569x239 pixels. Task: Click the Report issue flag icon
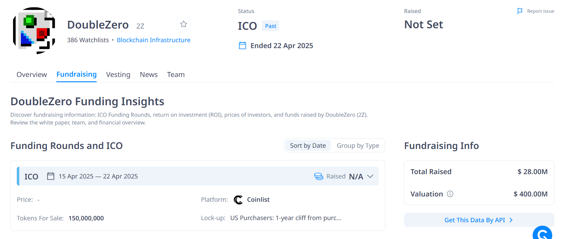[x=520, y=11]
